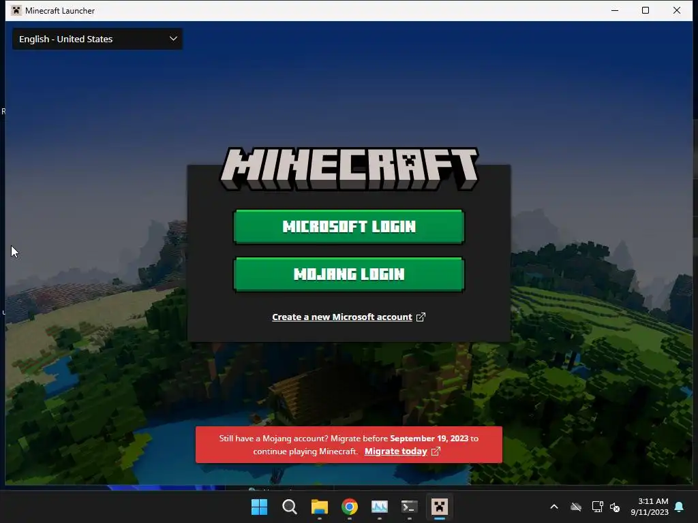Click the external link icon beside Migrate today

tap(436, 451)
